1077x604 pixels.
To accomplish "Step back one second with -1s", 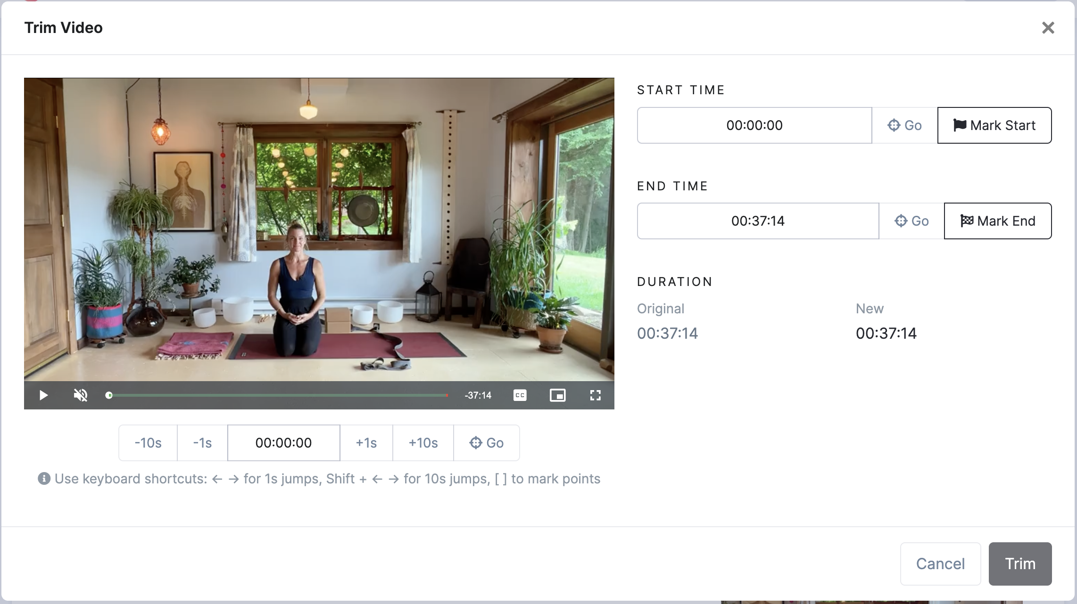I will click(x=202, y=443).
